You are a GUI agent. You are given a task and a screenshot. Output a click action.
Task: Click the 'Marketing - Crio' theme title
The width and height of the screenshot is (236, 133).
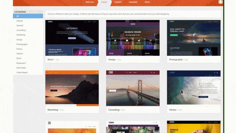pyautogui.click(x=56, y=110)
